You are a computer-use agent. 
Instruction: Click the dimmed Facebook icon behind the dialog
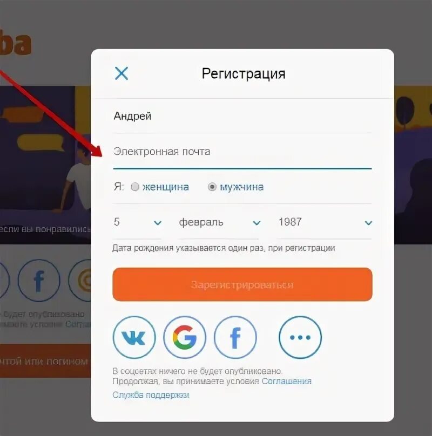coord(39,280)
